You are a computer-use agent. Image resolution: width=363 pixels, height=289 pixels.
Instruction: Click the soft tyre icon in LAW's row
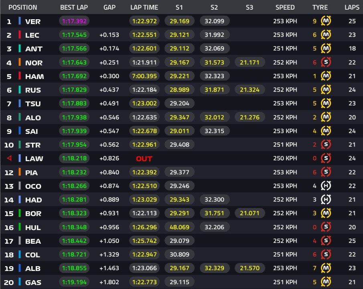[326, 158]
